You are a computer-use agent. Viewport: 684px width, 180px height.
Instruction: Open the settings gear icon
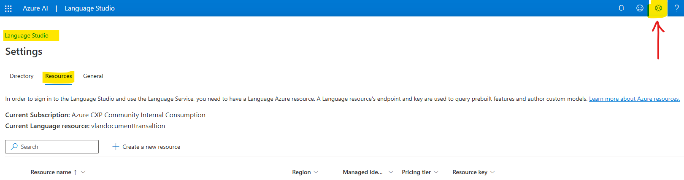(658, 8)
